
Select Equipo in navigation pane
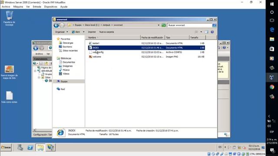[64, 81]
